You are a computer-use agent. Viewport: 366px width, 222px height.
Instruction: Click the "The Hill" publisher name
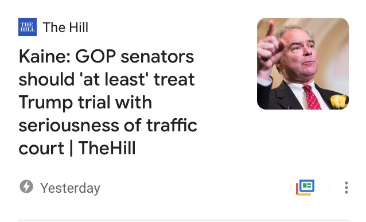click(65, 28)
